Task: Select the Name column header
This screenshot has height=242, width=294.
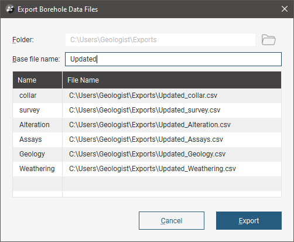Action: click(x=37, y=80)
